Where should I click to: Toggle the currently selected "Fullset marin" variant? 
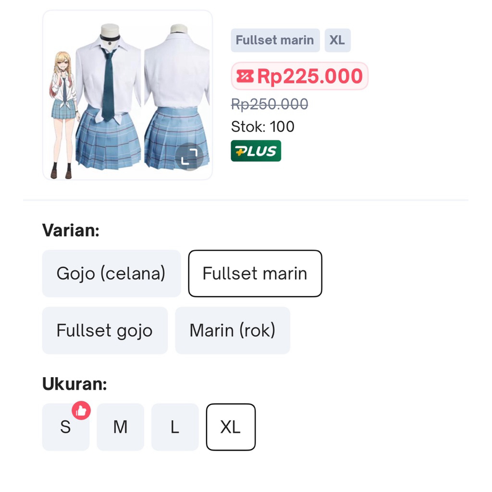click(x=255, y=273)
